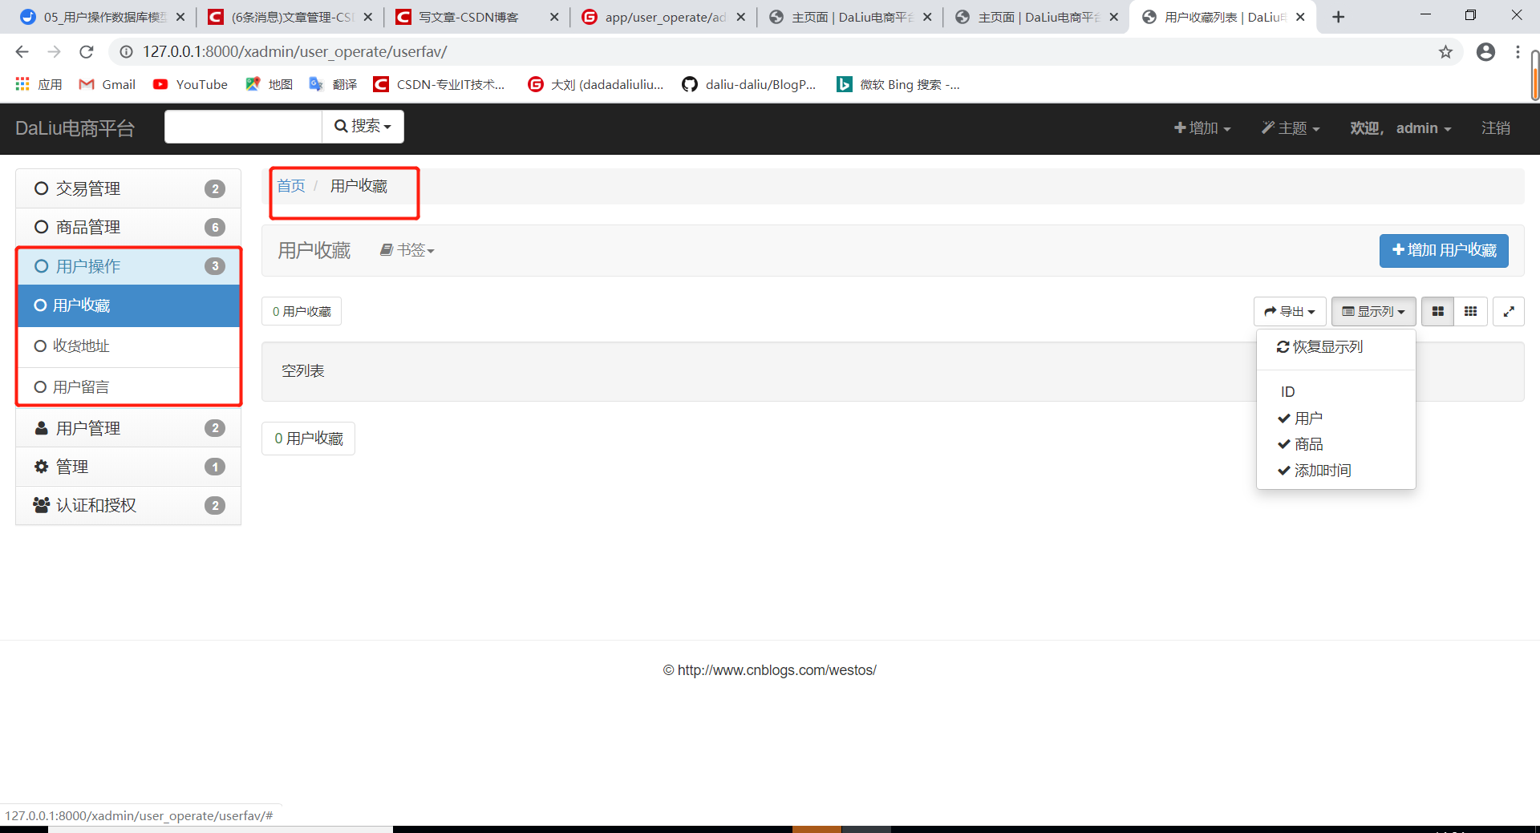This screenshot has width=1540, height=833.
Task: Click the top 0 用户收藏 count button
Action: click(x=302, y=311)
